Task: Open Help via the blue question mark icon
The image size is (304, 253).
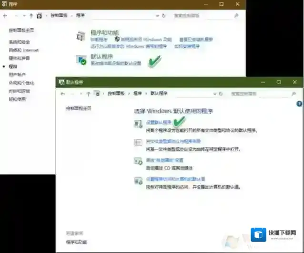Action: [x=299, y=104]
